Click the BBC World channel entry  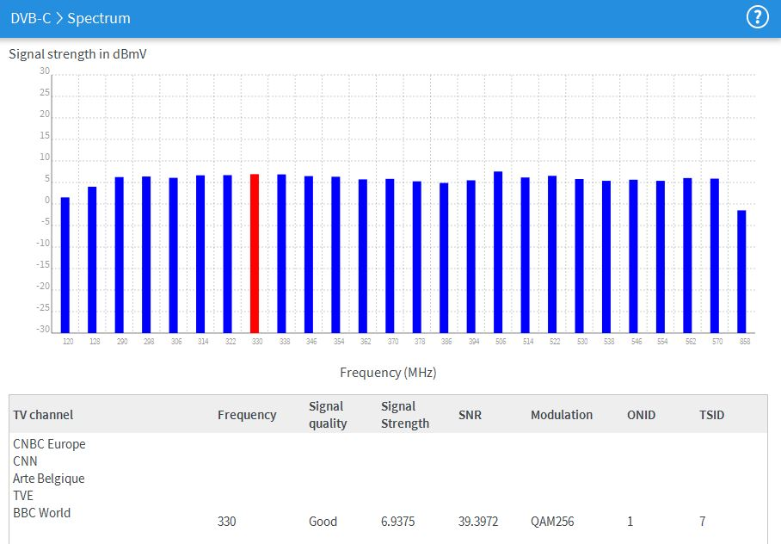tap(41, 513)
